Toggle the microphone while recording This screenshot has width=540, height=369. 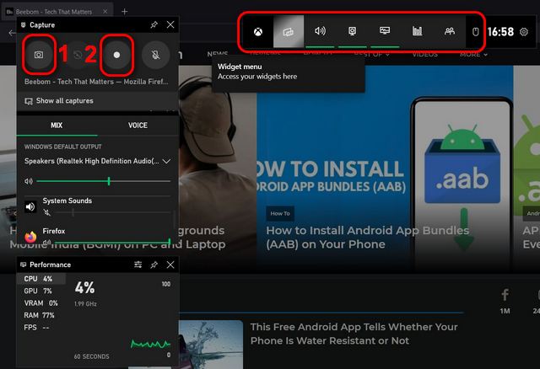pos(155,55)
